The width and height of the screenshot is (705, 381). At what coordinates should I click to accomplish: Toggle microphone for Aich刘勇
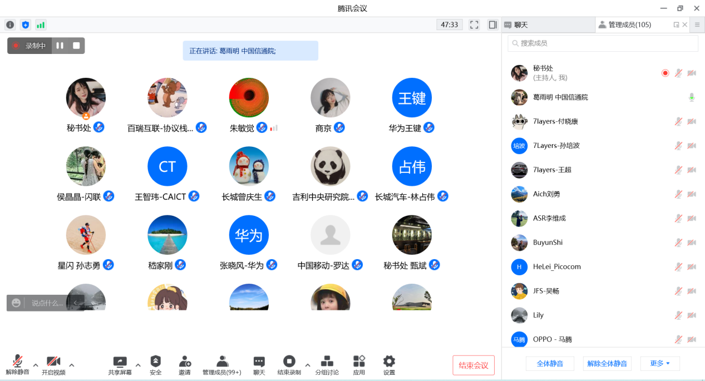[x=678, y=194]
